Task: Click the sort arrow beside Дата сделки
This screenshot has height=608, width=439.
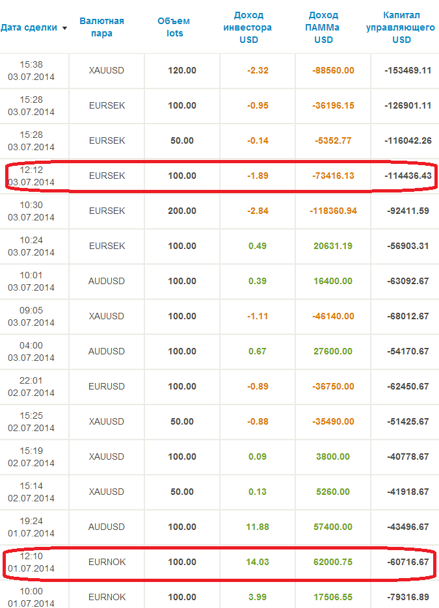Action: tap(64, 28)
